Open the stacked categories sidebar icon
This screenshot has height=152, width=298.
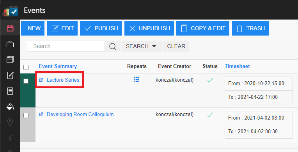click(10, 45)
